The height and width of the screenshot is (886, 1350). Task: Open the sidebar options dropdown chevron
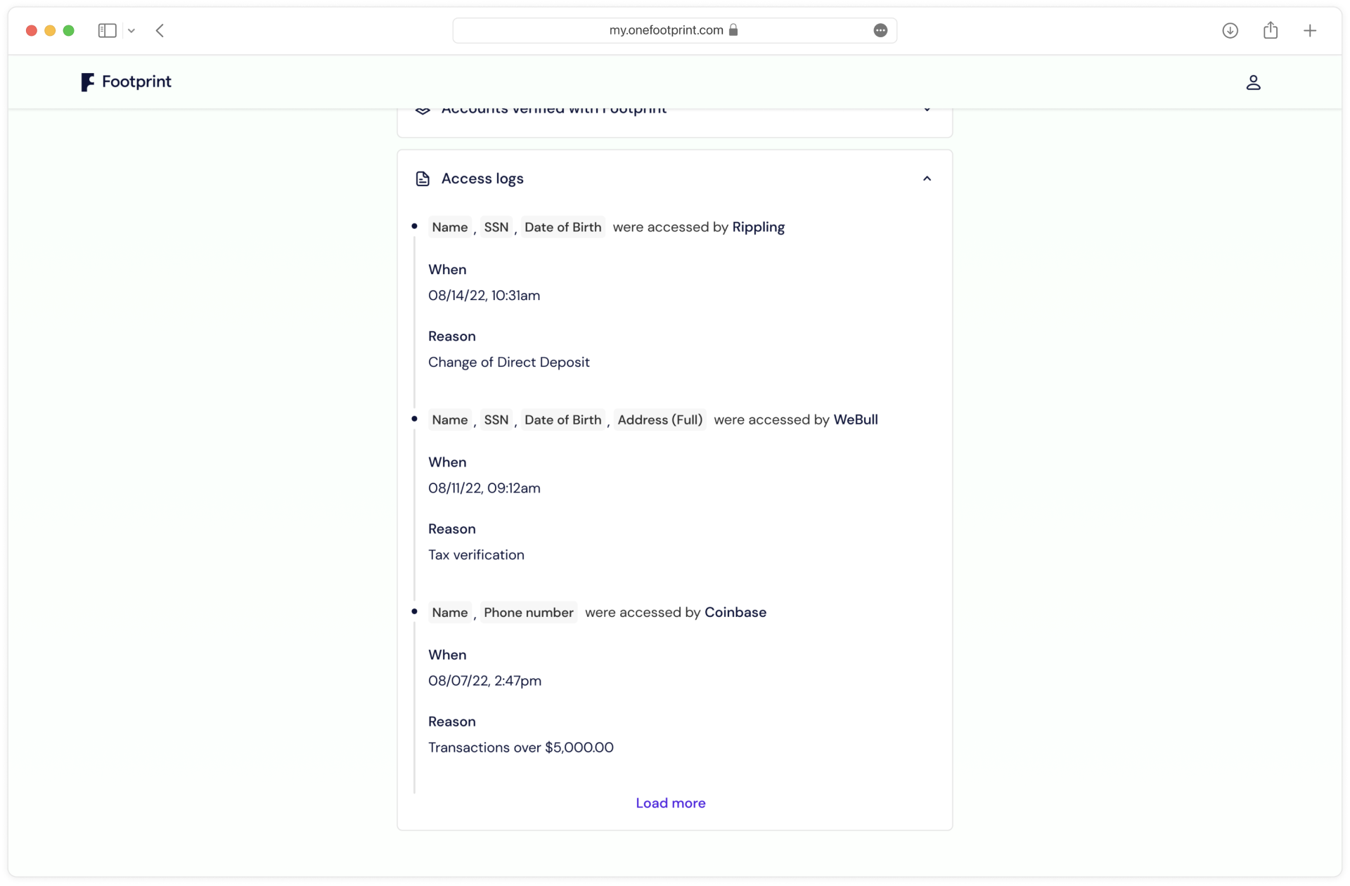131,30
